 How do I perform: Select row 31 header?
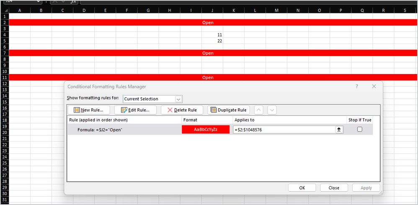(x=5, y=200)
